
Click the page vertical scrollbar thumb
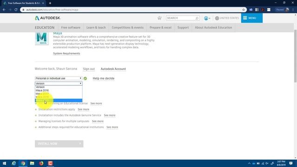(295, 56)
